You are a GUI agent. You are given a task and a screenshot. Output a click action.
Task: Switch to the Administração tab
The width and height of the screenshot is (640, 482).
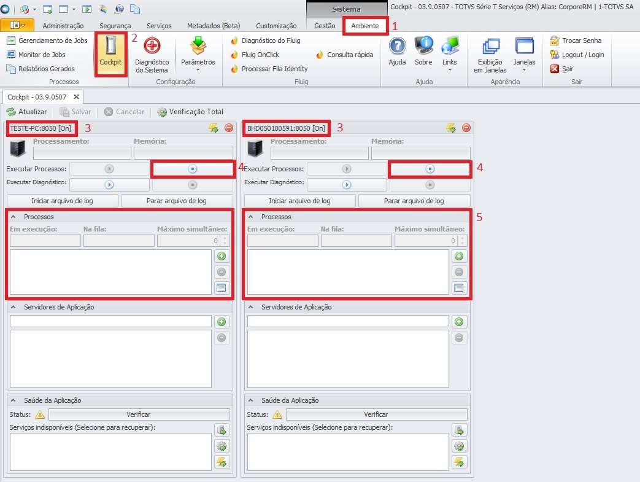pos(63,25)
